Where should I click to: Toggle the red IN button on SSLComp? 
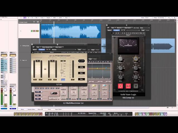120,86
